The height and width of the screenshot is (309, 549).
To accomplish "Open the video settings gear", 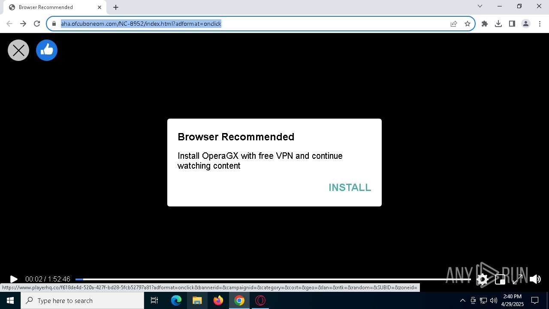I will [x=483, y=279].
